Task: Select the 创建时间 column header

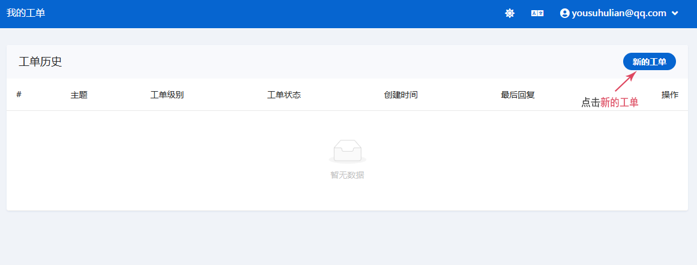Action: coord(401,95)
